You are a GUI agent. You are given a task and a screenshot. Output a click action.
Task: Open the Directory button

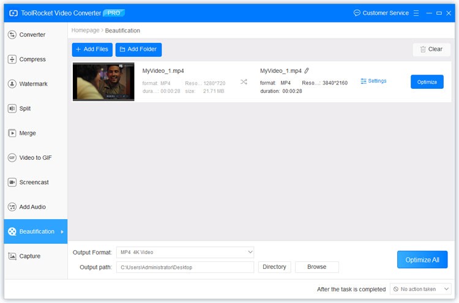click(x=274, y=267)
